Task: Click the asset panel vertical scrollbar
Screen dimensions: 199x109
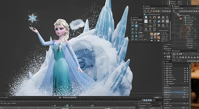Action: (170, 30)
